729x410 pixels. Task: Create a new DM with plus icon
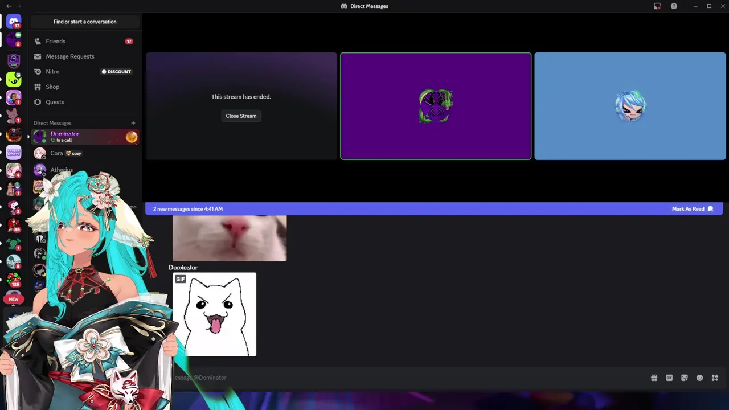(133, 123)
